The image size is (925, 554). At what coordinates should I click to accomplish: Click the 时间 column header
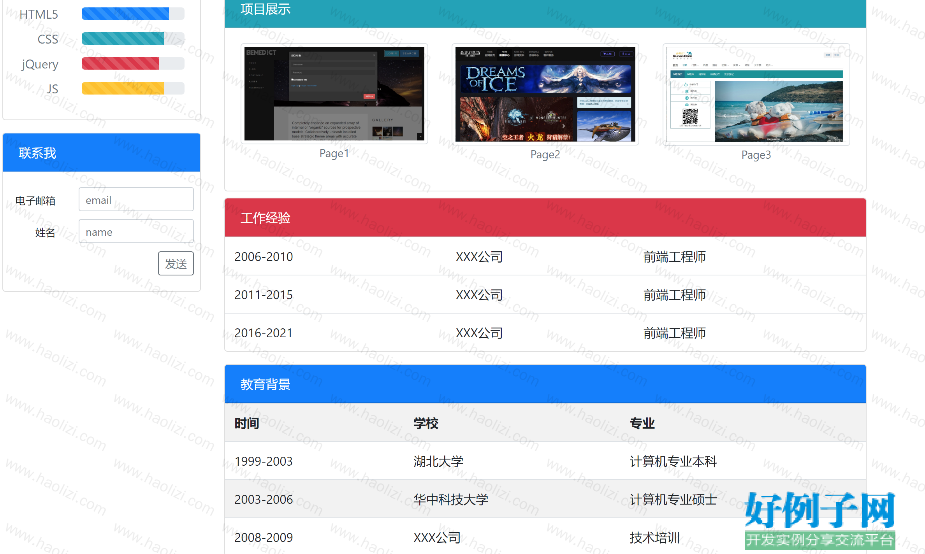(247, 423)
